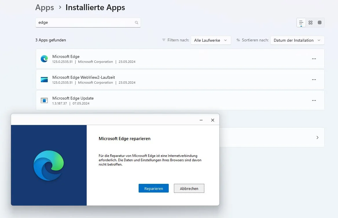The width and height of the screenshot is (338, 218).
Task: Click the sort icon beside Sortieren nach
Action: pos(238,40)
